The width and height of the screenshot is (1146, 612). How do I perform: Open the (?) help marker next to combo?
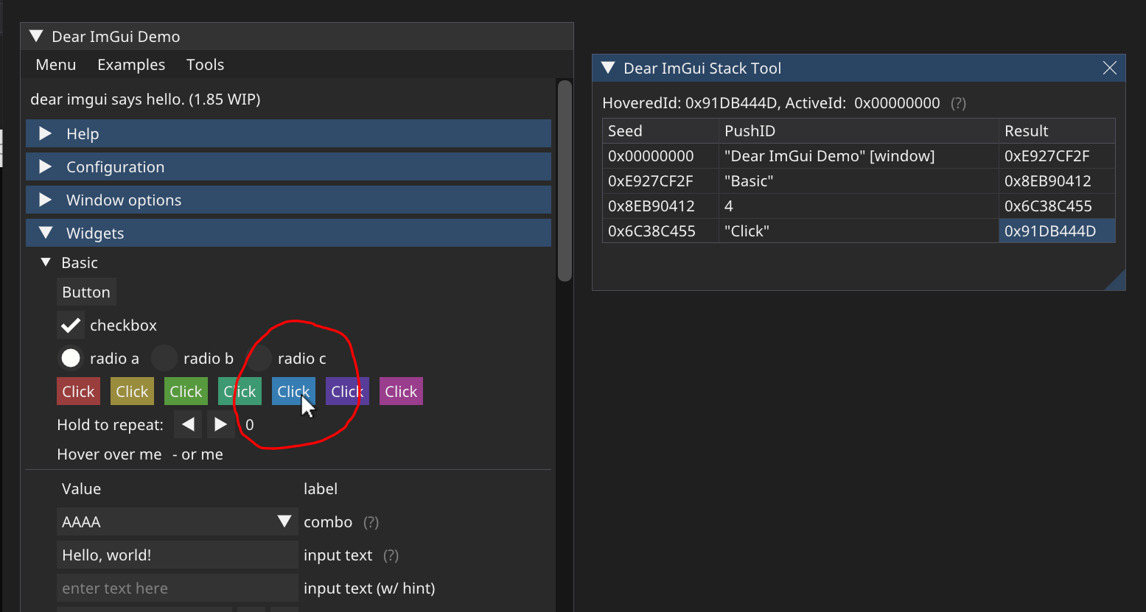[x=371, y=522]
